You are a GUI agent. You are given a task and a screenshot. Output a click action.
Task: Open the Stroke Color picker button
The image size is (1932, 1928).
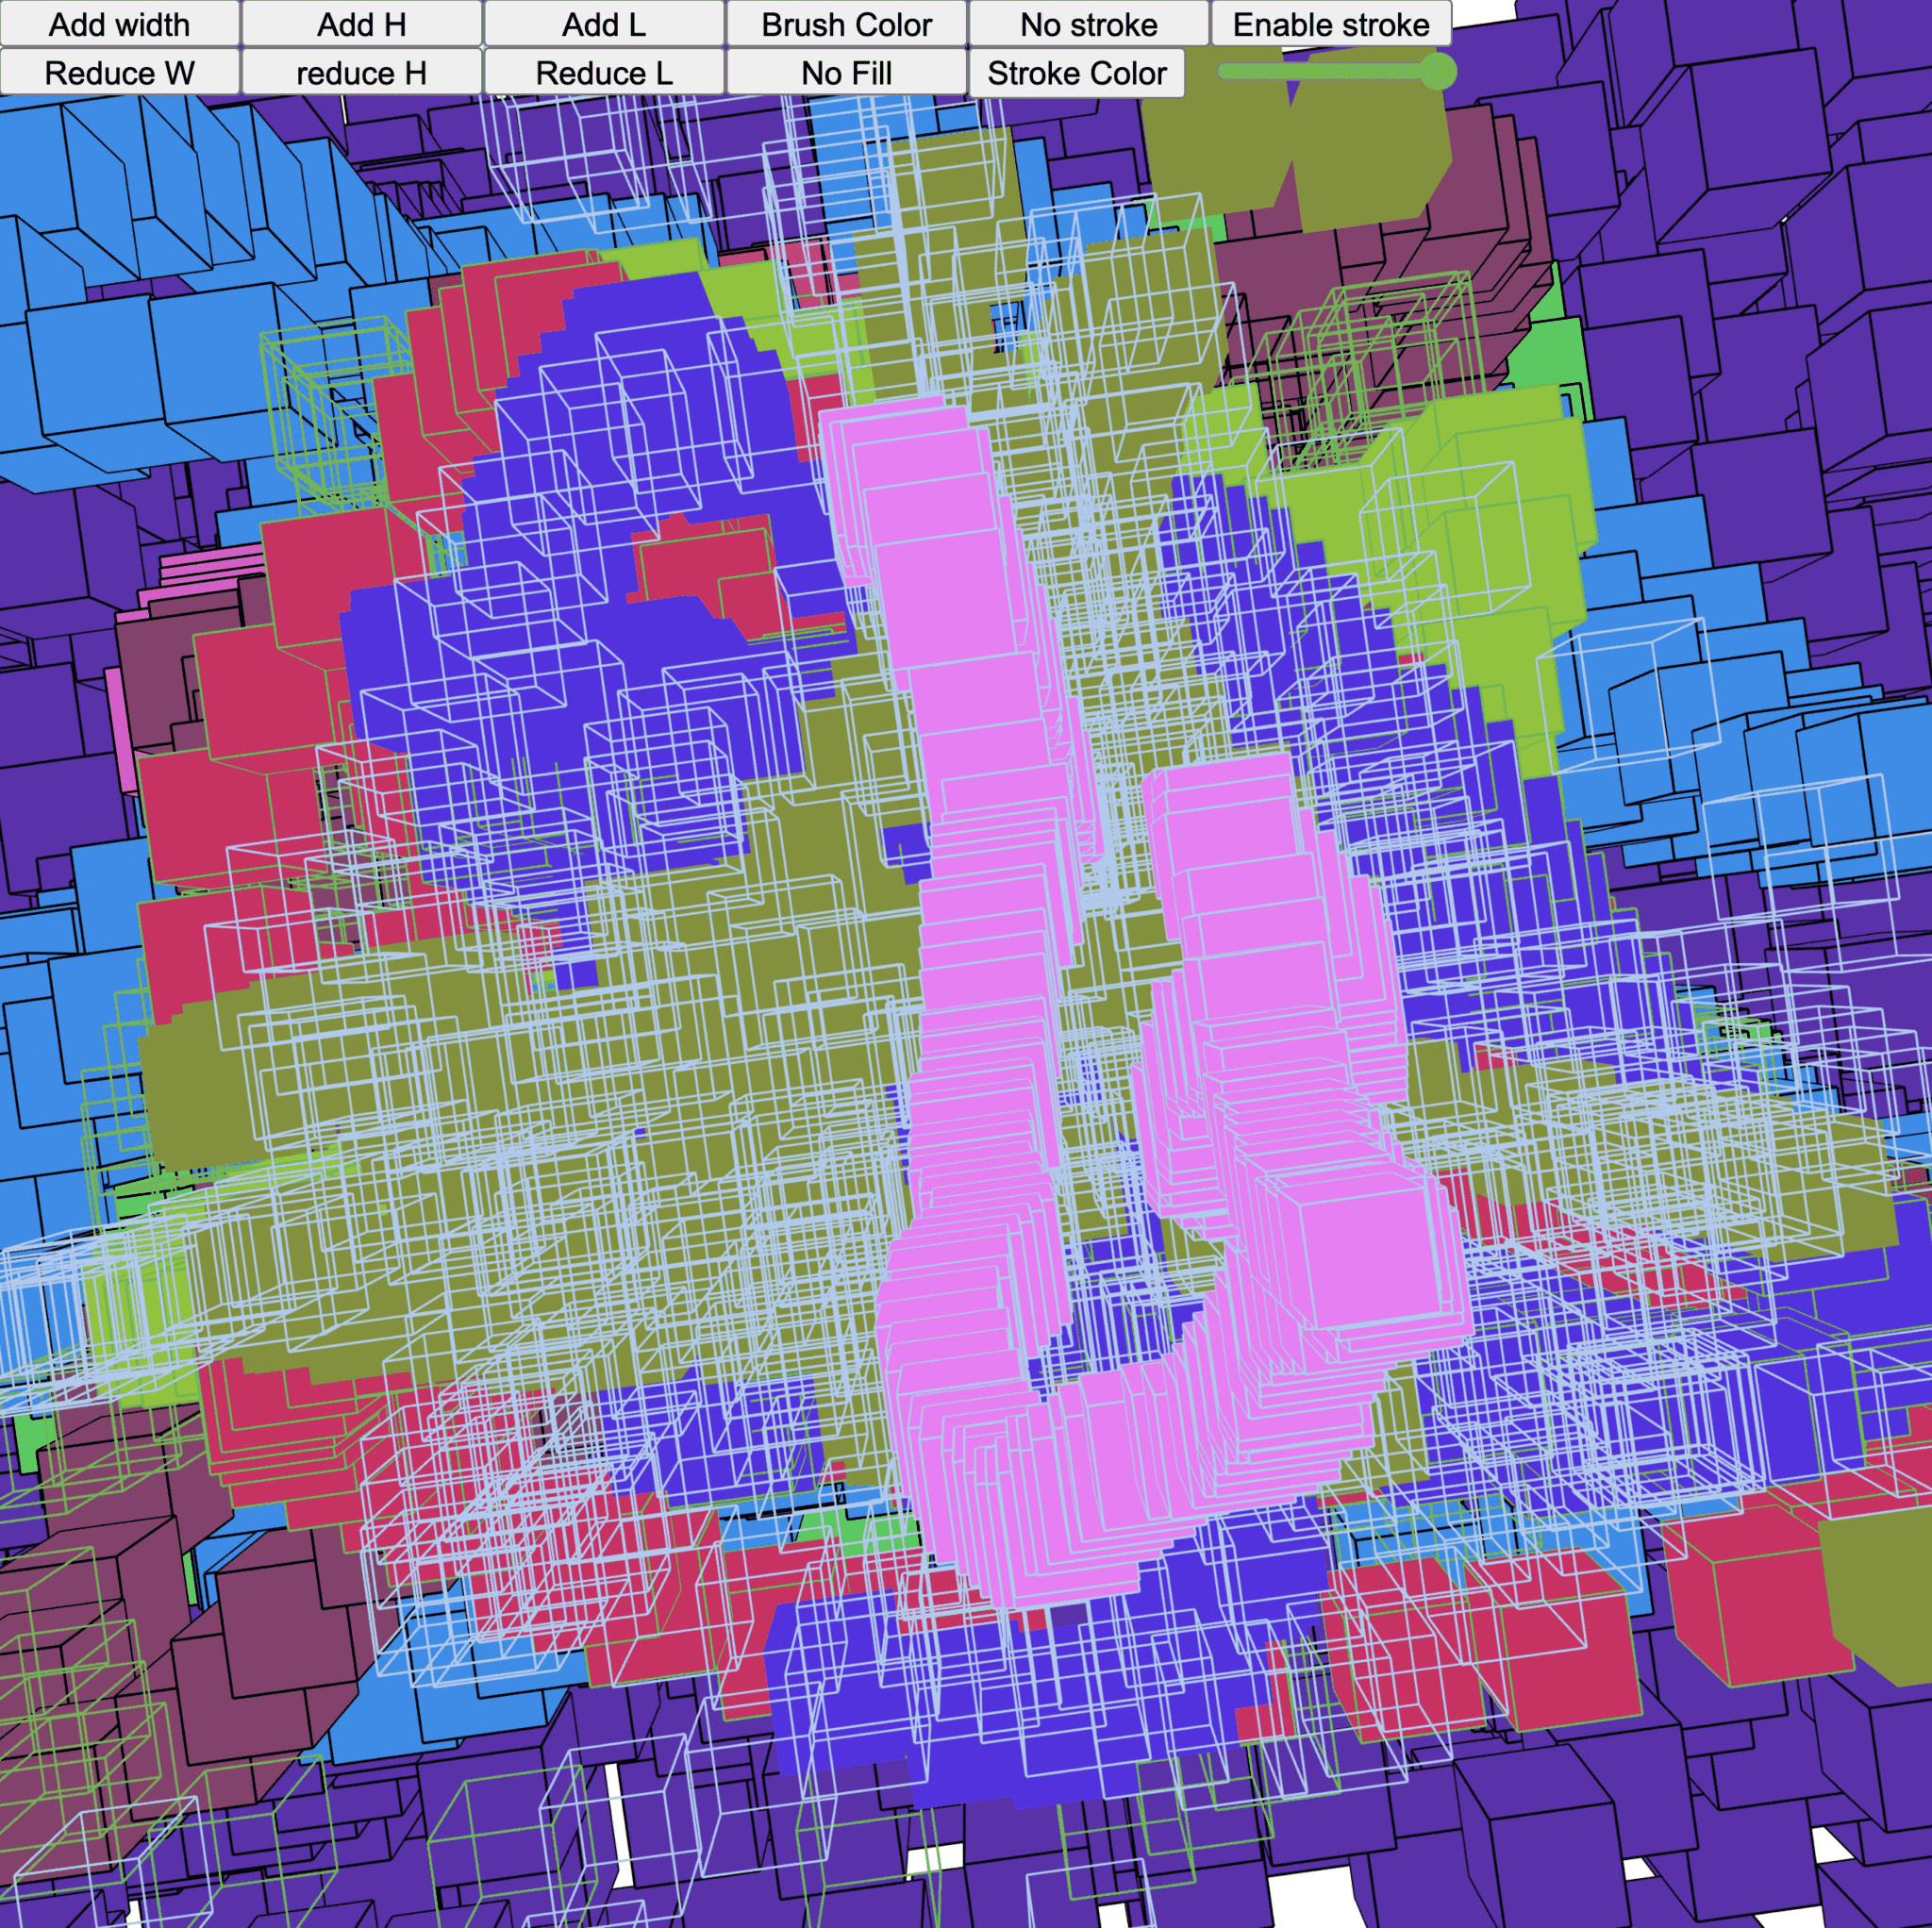pos(1076,73)
